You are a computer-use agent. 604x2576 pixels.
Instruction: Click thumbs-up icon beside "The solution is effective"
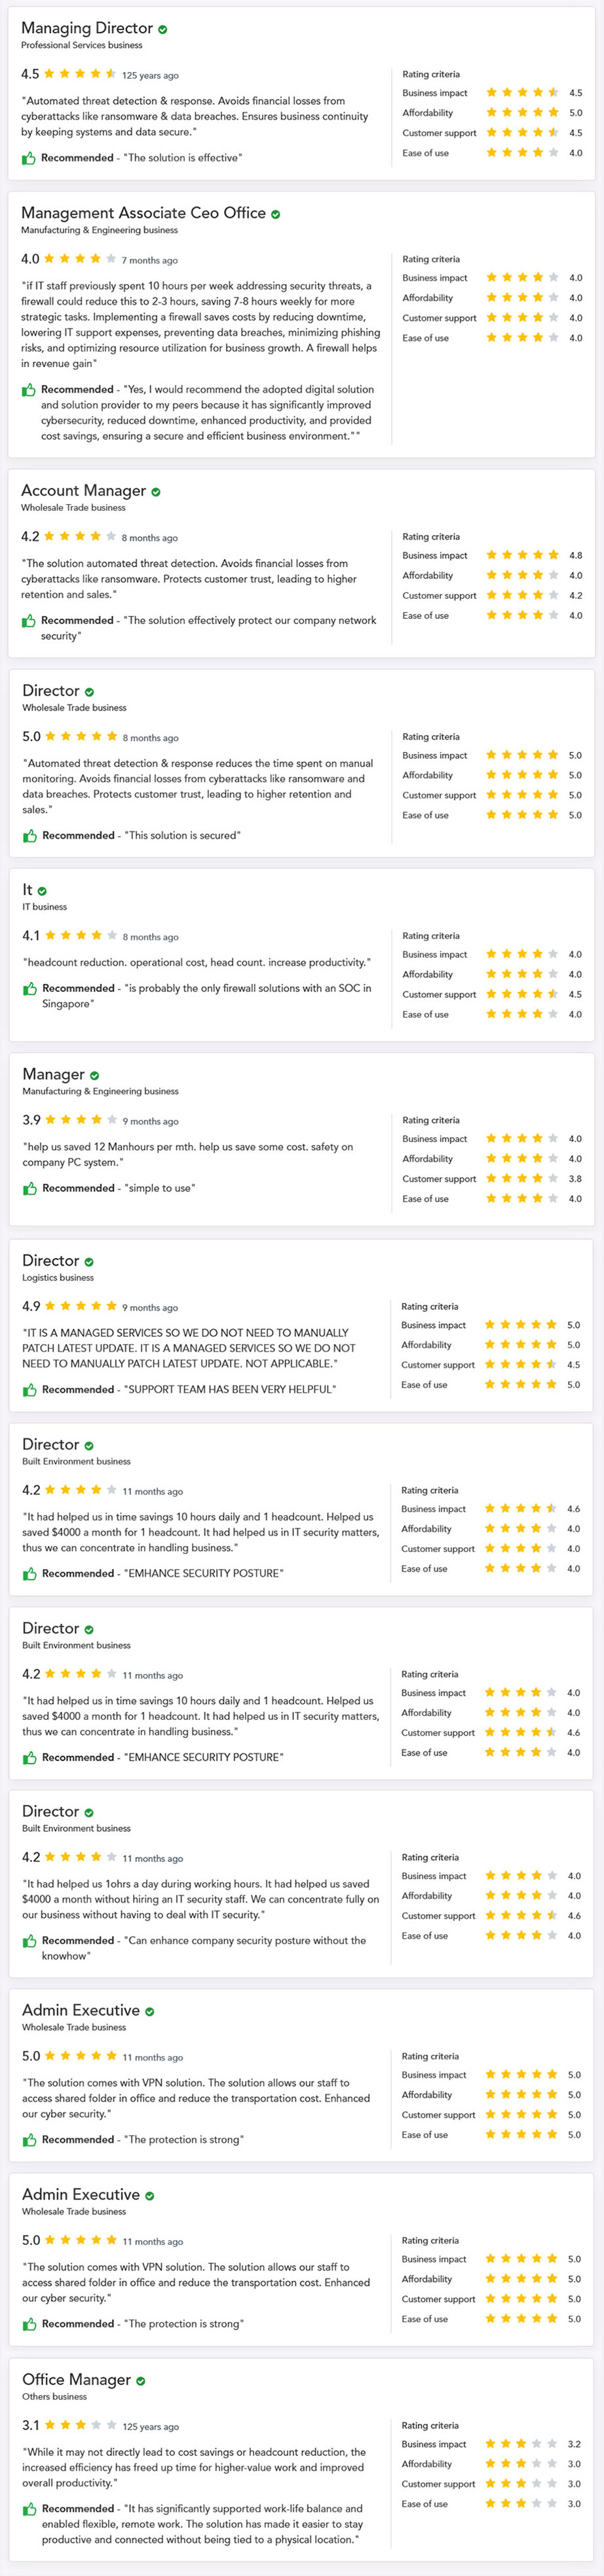(x=29, y=158)
